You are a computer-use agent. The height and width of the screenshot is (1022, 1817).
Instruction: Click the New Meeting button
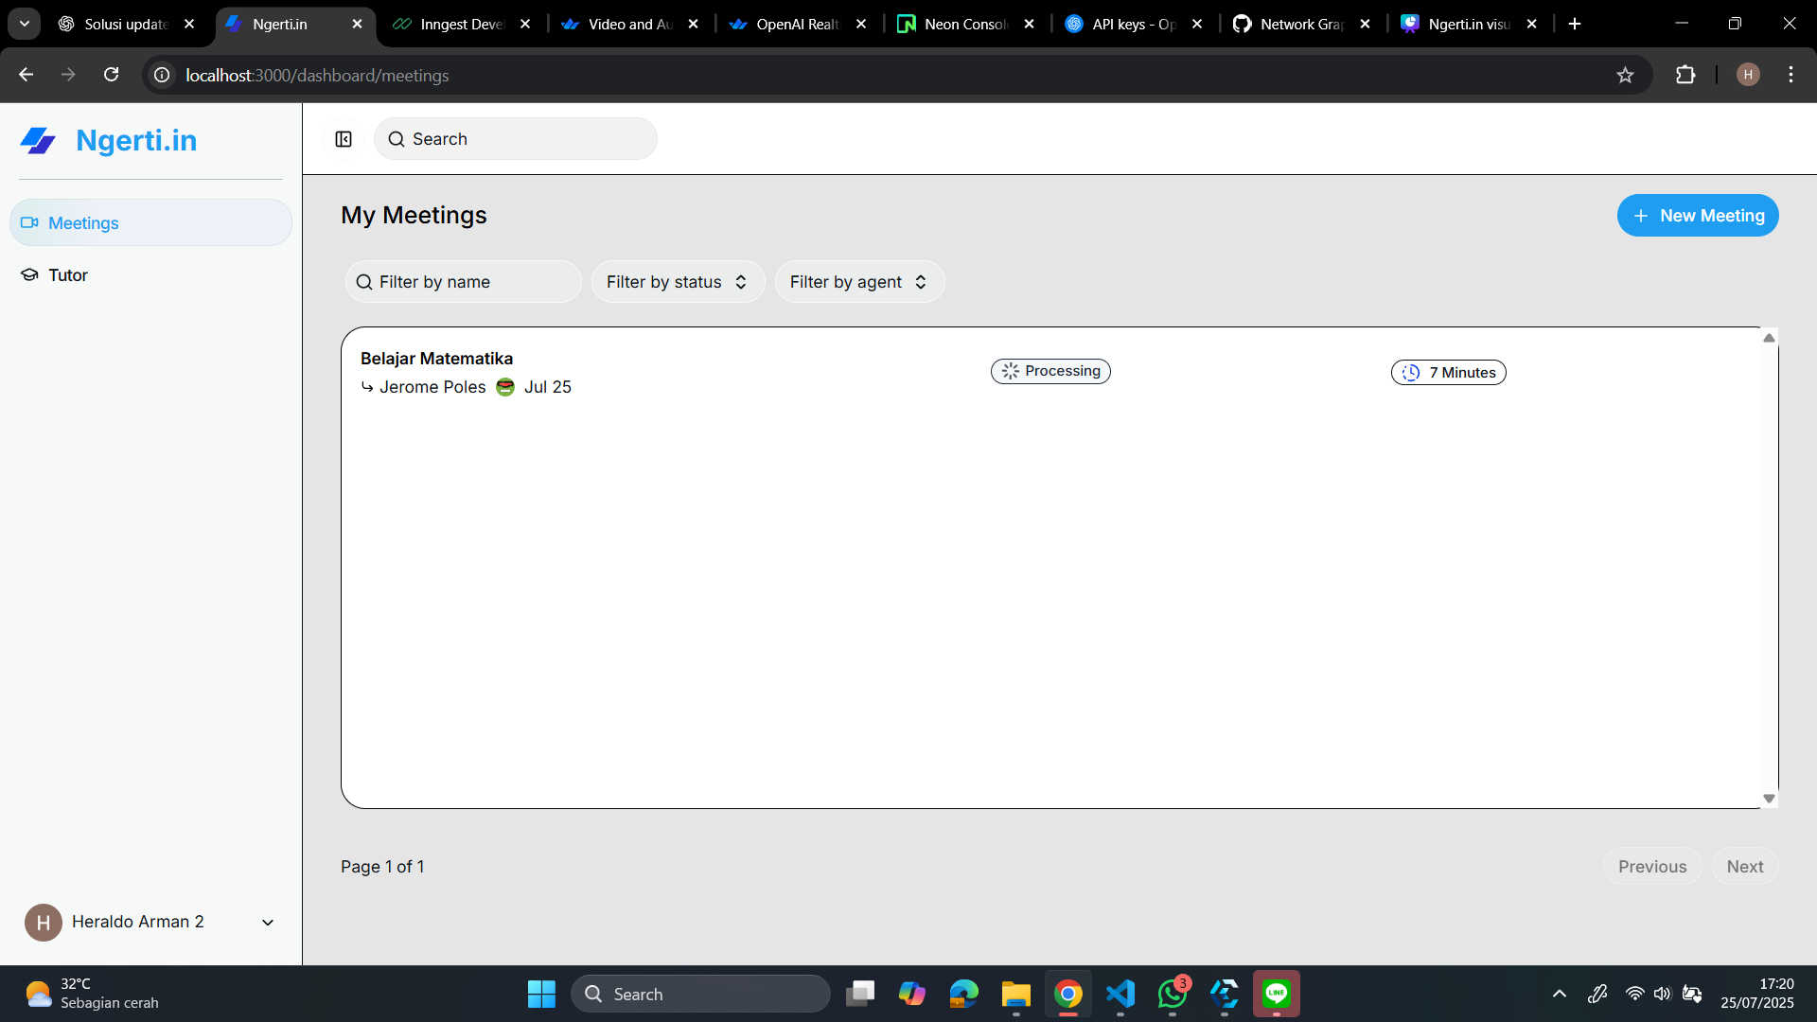[x=1697, y=216]
